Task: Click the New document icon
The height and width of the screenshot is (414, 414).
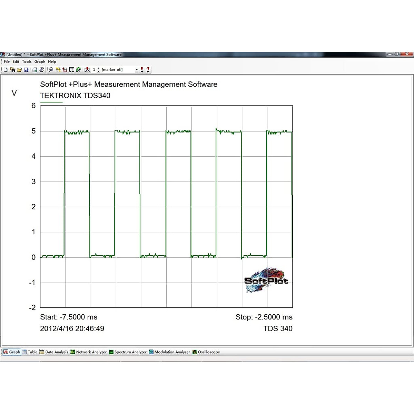Action: tap(6, 70)
